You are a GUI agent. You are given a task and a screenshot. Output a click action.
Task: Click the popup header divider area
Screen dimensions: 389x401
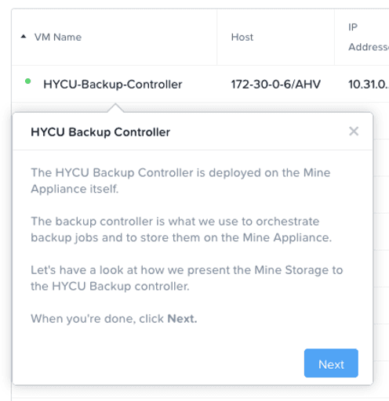click(193, 150)
